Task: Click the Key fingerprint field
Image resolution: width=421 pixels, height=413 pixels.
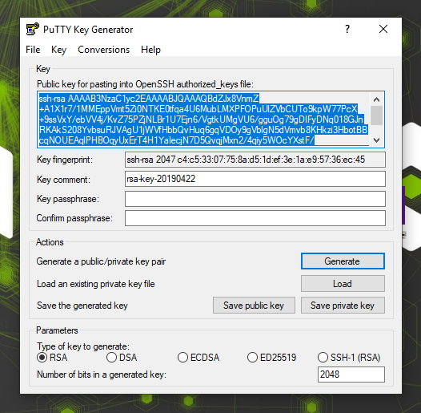Action: (x=255, y=160)
